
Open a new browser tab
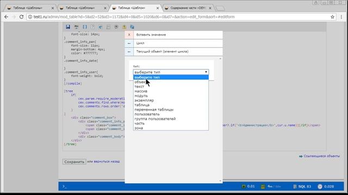pyautogui.click(x=220, y=9)
